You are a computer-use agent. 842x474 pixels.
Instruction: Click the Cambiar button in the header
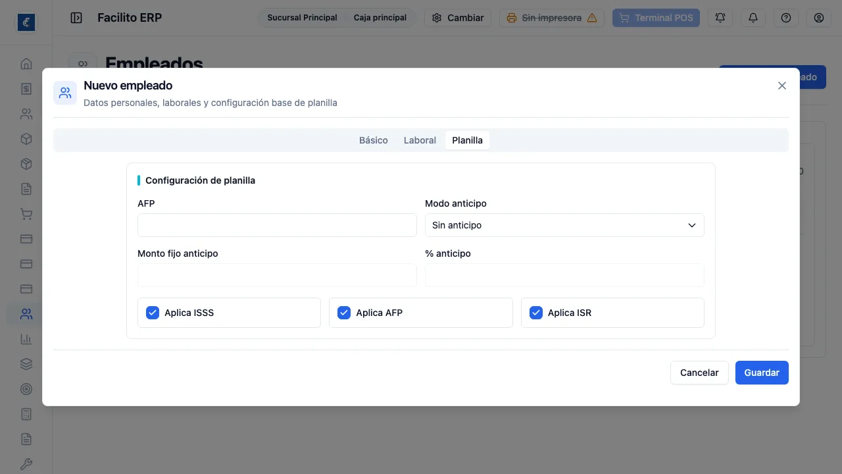point(458,18)
